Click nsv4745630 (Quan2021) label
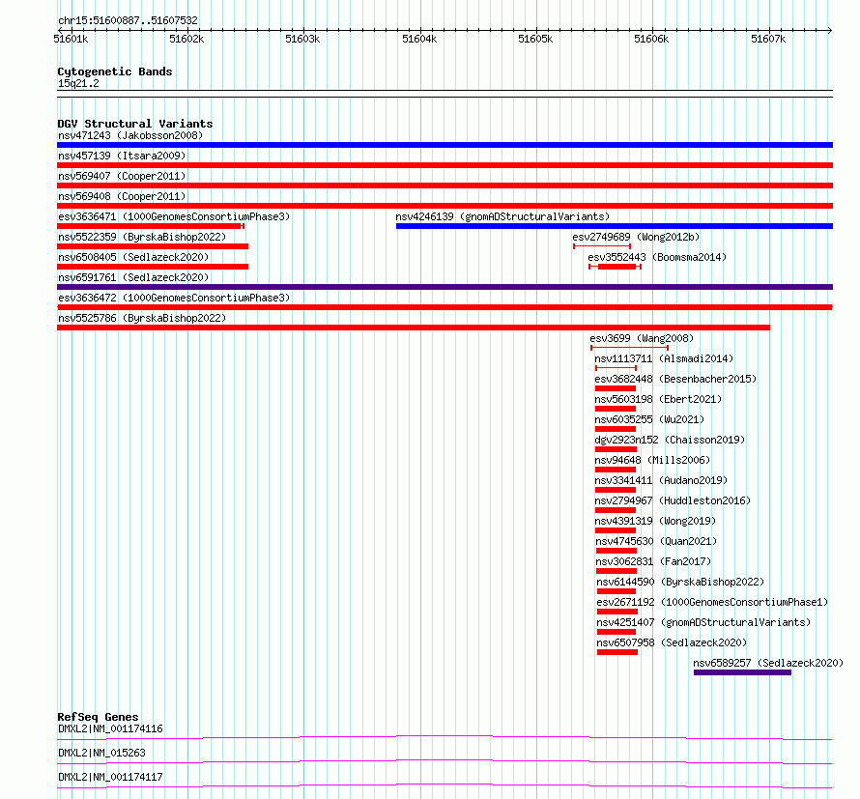 pos(656,541)
